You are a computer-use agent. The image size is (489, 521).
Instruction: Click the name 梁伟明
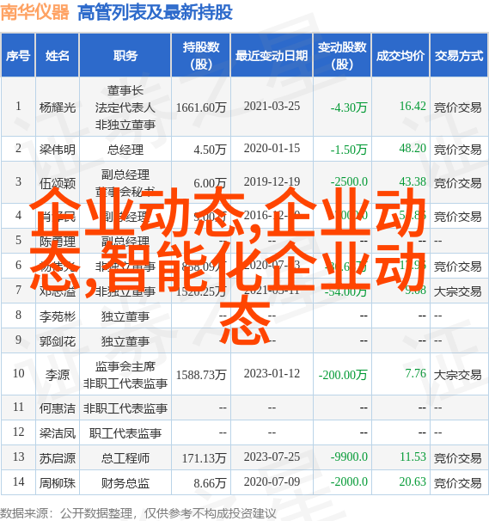pos(58,150)
